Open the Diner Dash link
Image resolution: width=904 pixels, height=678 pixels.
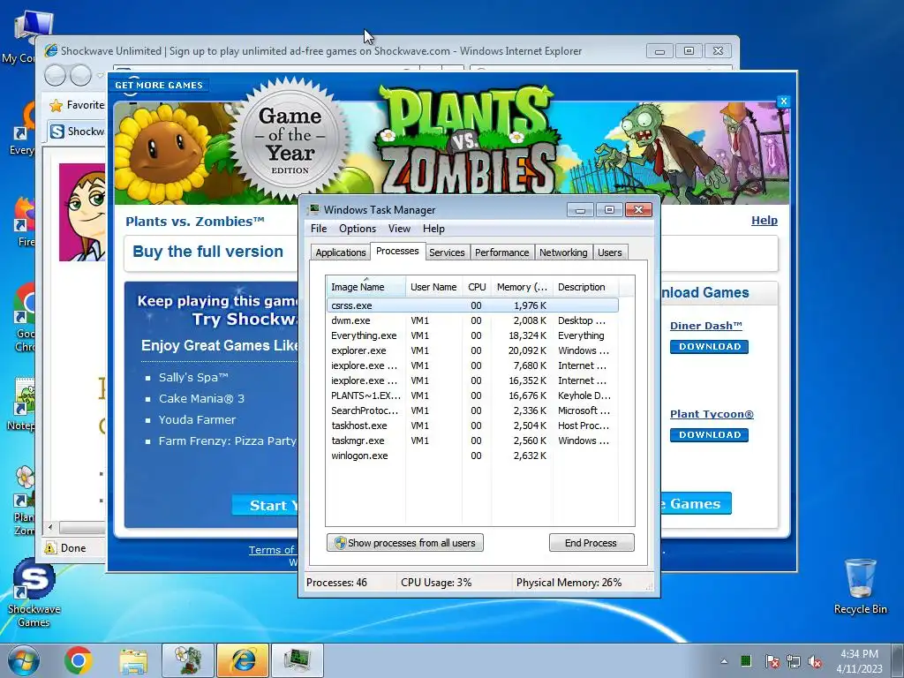click(x=705, y=326)
